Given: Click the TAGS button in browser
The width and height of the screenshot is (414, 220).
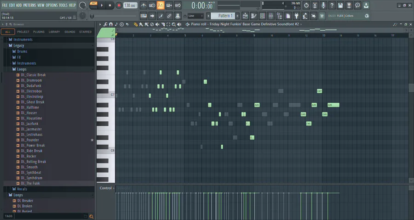Looking at the screenshot, I should coord(8,216).
